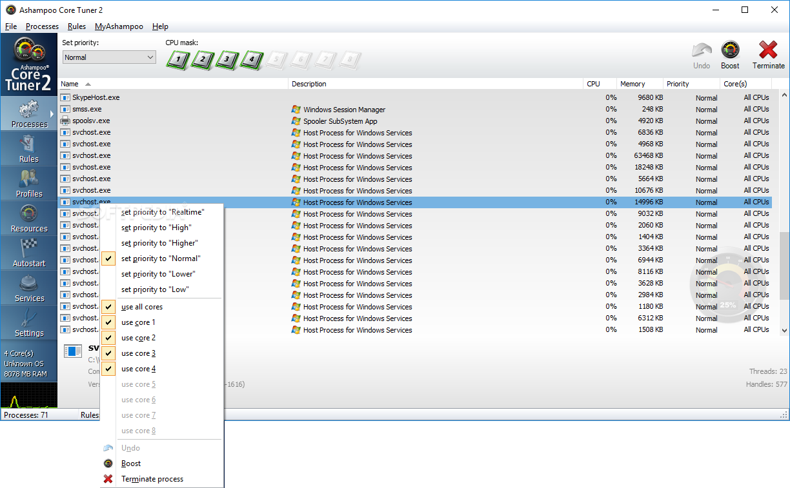Screen dimensions: 790x488
Task: Click the 63468 KB memory value
Action: [x=649, y=155]
